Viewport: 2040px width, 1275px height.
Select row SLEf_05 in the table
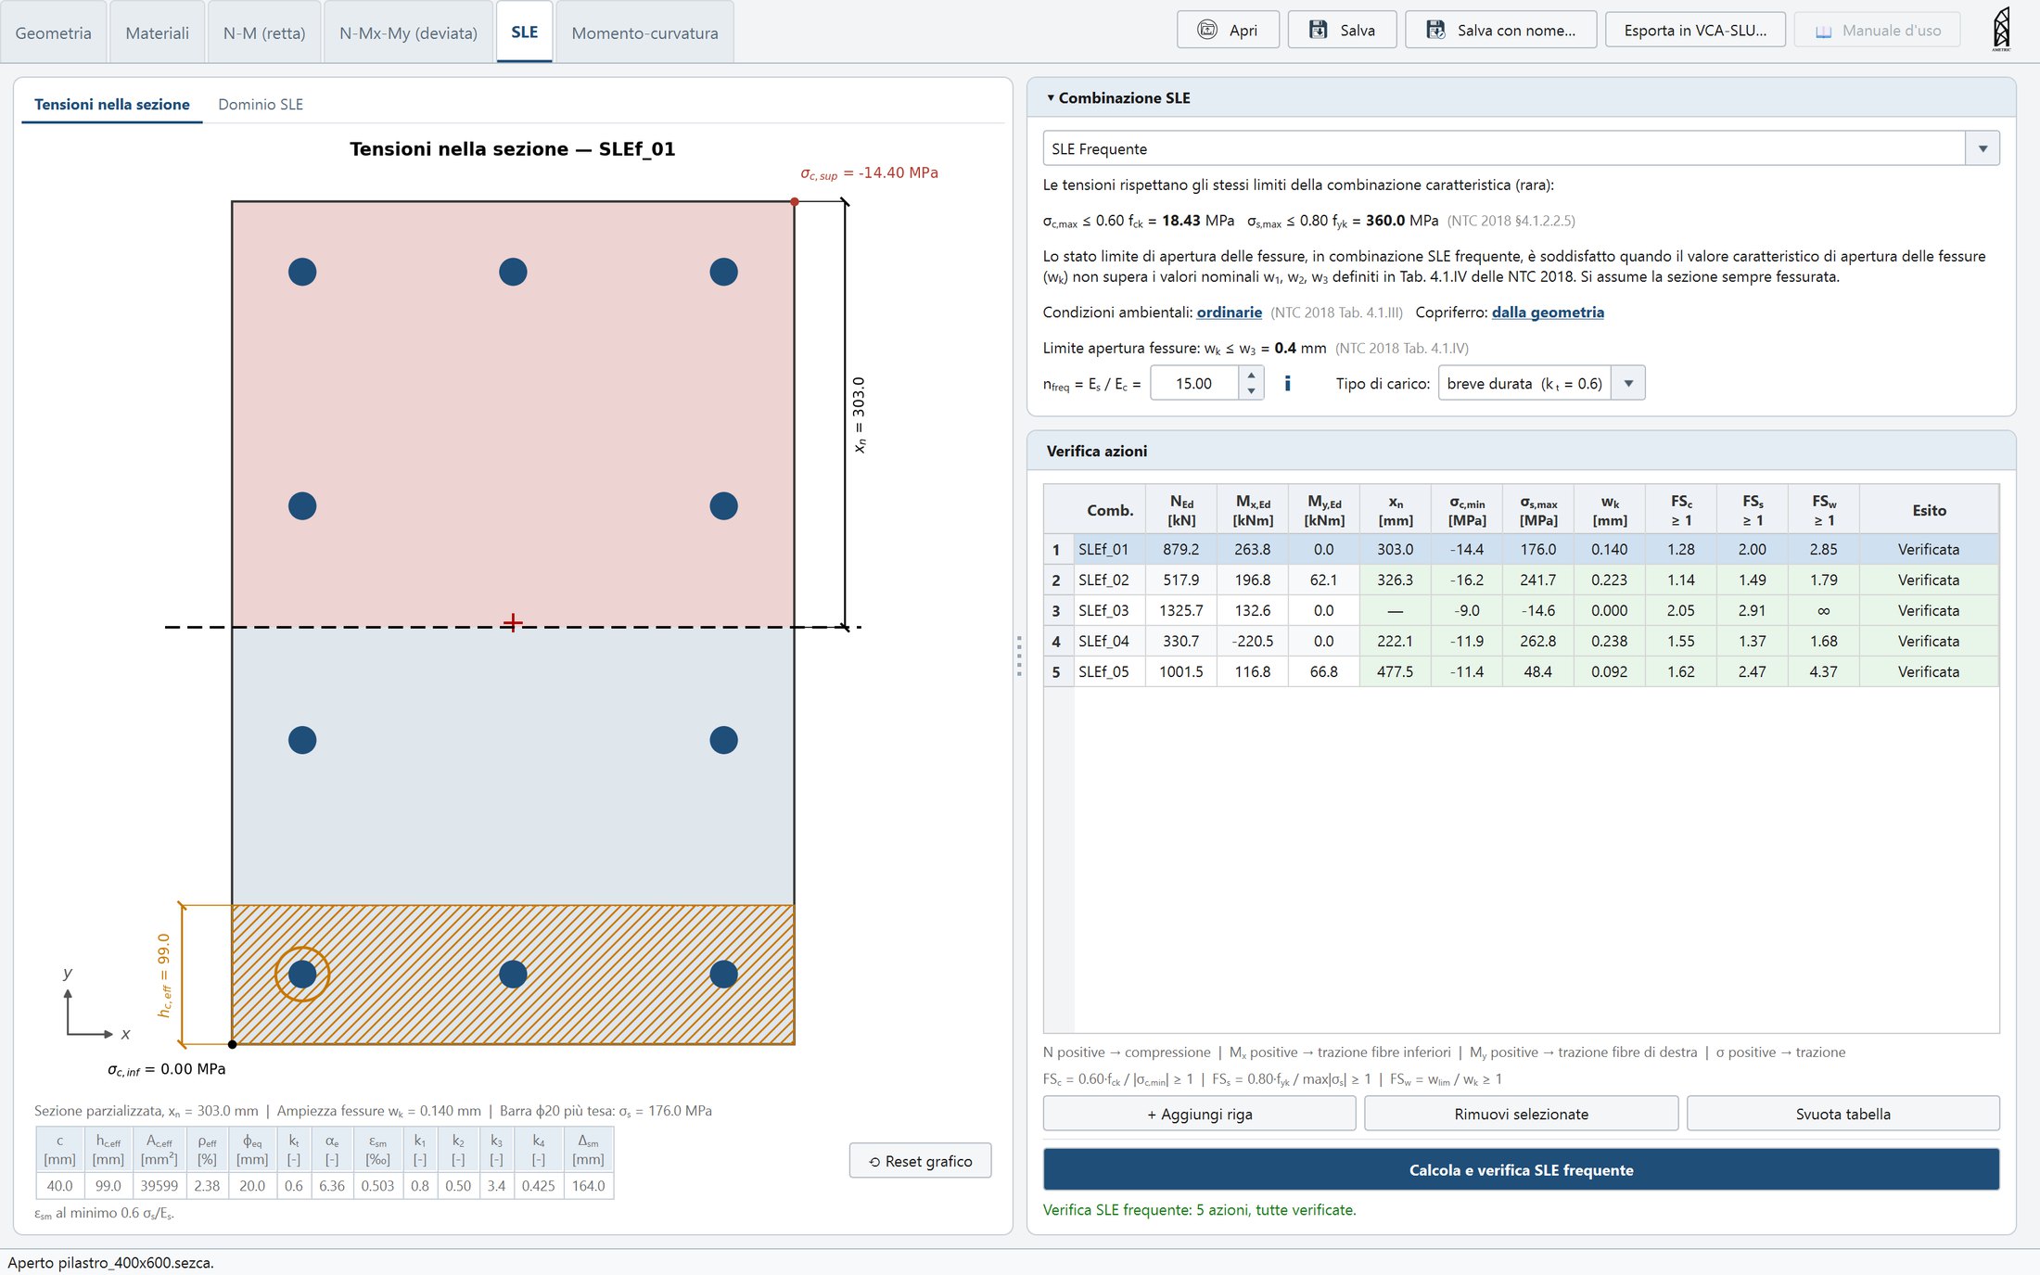1521,671
